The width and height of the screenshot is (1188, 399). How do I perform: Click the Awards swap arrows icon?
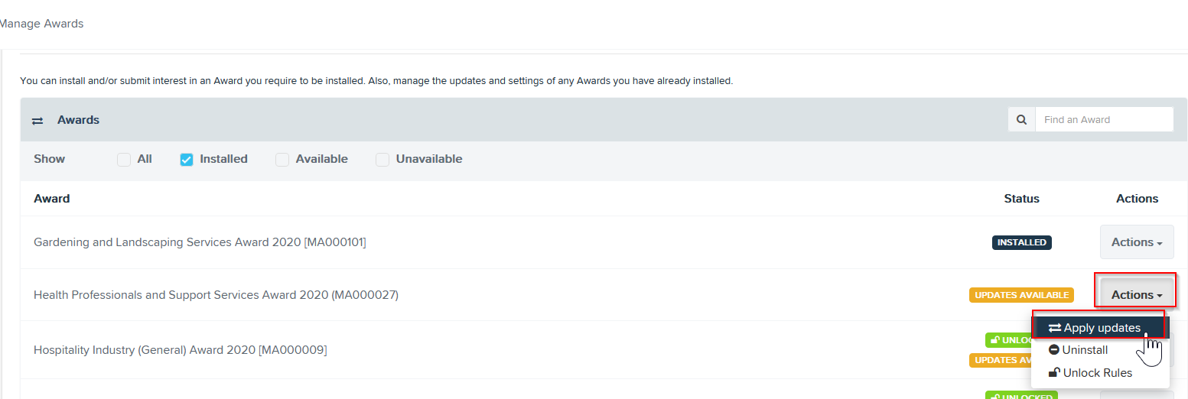pos(37,121)
